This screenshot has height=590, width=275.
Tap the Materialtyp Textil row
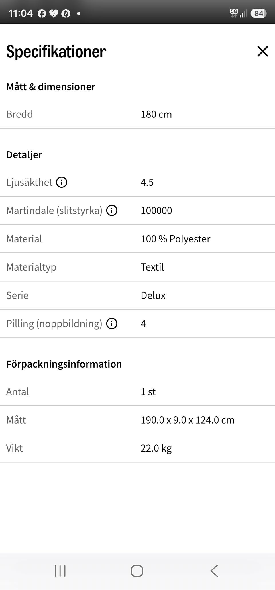point(137,267)
